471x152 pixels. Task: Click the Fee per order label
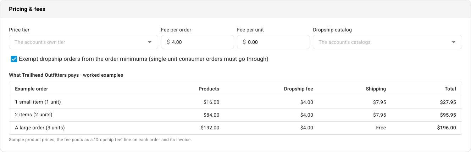click(x=176, y=30)
